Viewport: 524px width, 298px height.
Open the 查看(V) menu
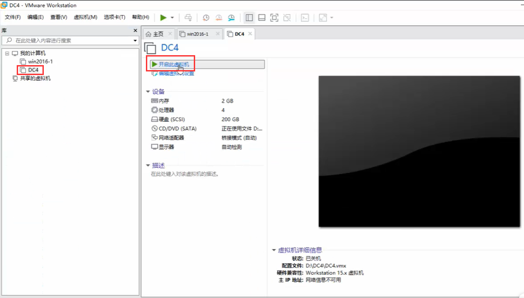tap(58, 17)
